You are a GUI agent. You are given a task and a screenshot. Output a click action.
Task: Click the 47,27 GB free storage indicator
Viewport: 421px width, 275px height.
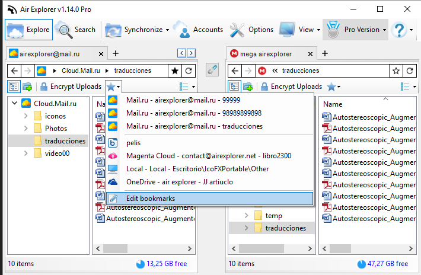tap(382, 264)
